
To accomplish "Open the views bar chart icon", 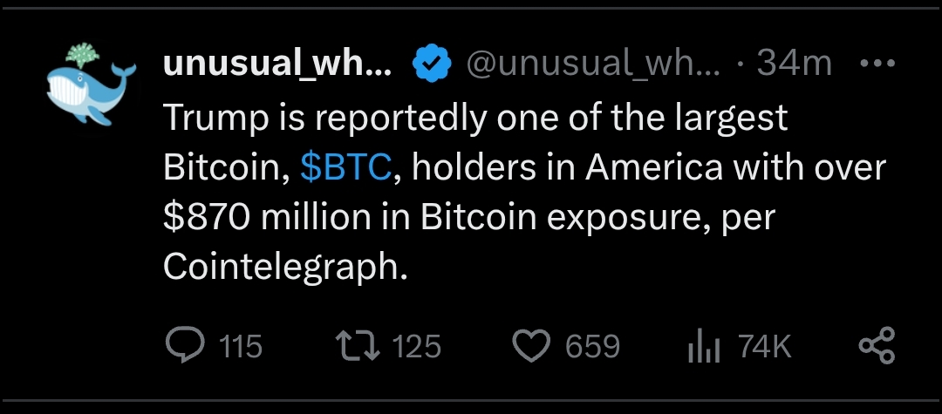I will 703,347.
